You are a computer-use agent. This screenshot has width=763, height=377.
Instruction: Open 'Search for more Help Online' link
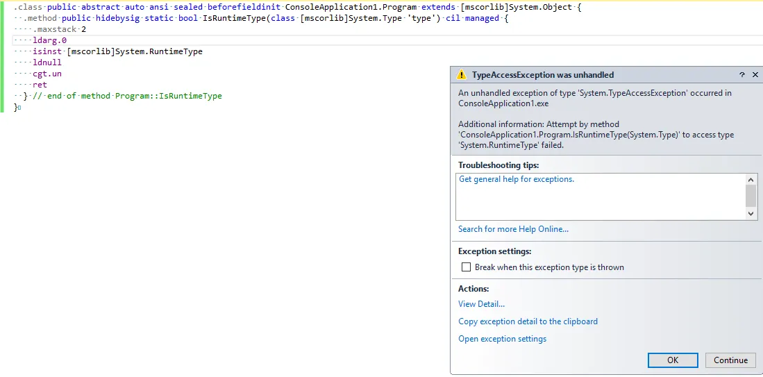pos(513,229)
